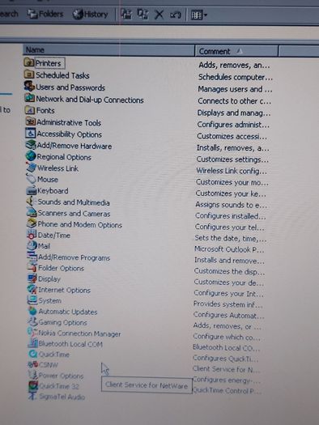Screen dimensions: 319x425
Task: Open the Views dropdown button
Action: pos(199,15)
